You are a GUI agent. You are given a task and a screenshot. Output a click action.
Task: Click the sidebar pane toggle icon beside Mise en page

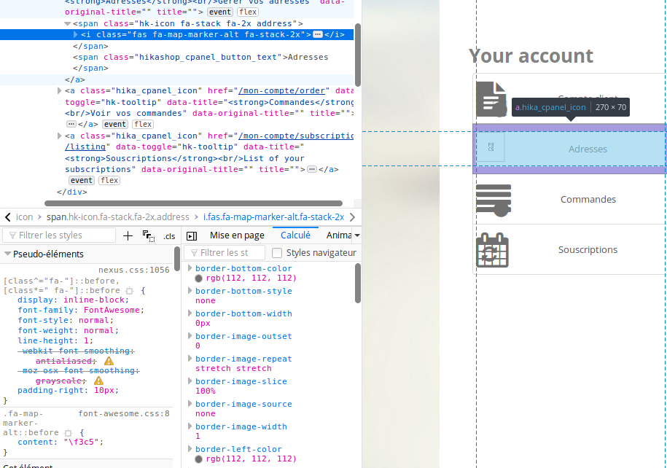[x=192, y=235]
